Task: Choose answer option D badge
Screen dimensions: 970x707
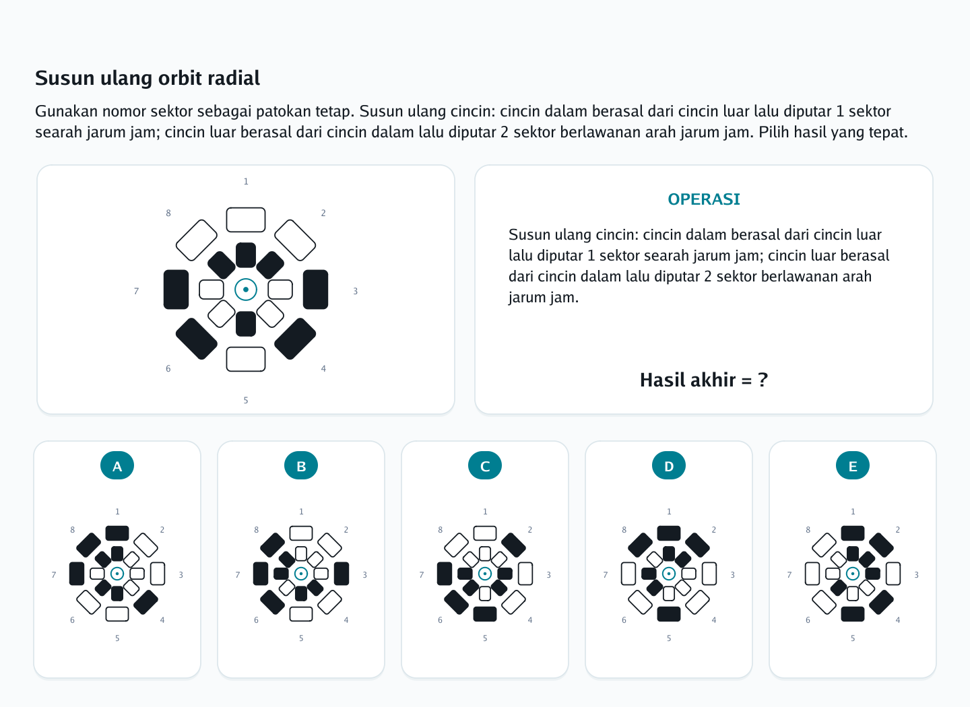Action: [x=669, y=465]
